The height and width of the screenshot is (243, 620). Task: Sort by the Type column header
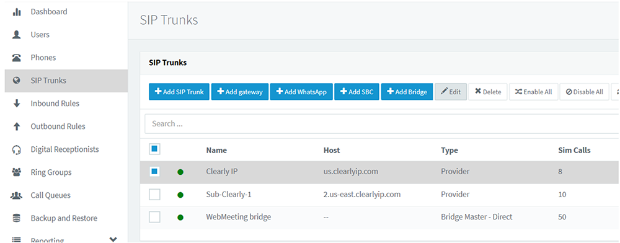[x=449, y=150]
